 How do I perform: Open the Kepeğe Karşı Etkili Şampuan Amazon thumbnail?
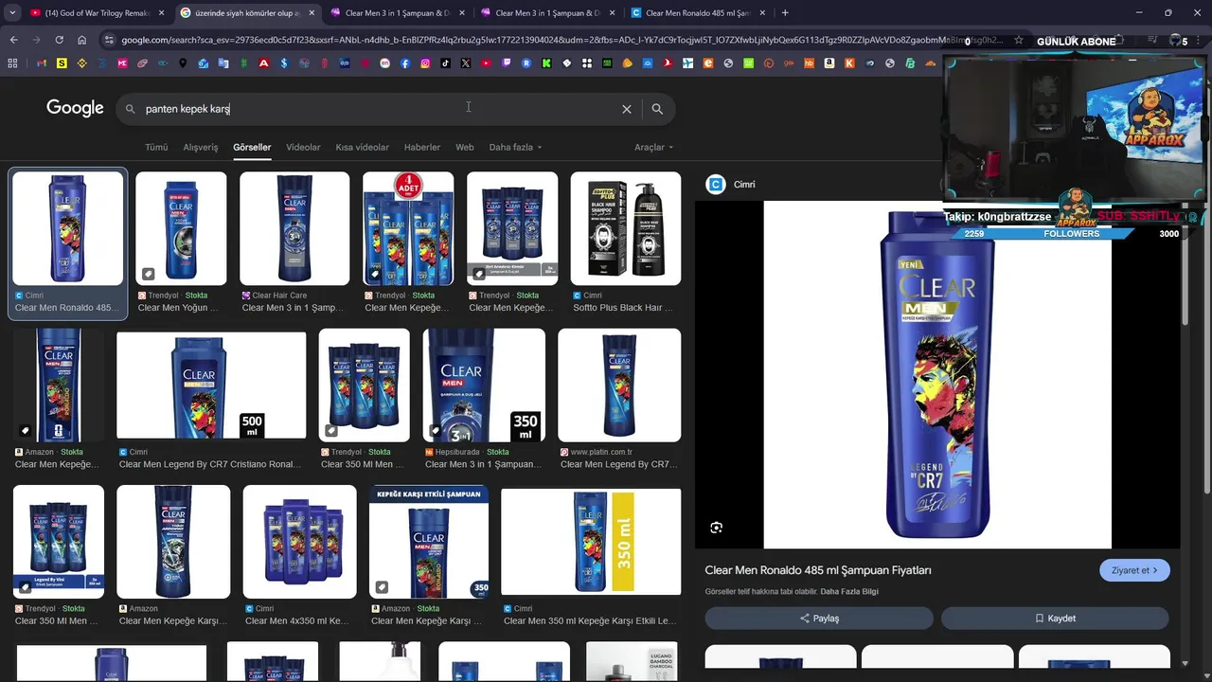(x=429, y=542)
